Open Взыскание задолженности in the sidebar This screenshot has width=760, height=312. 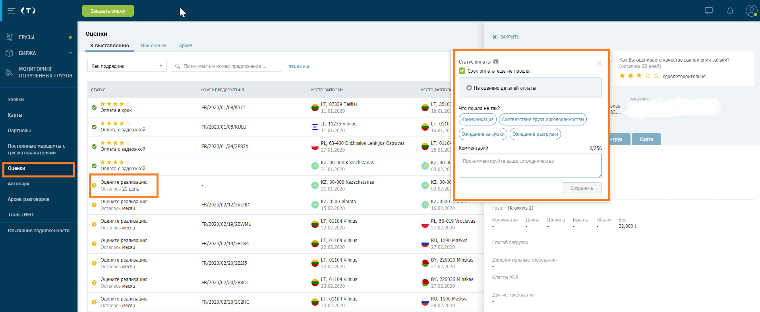39,231
